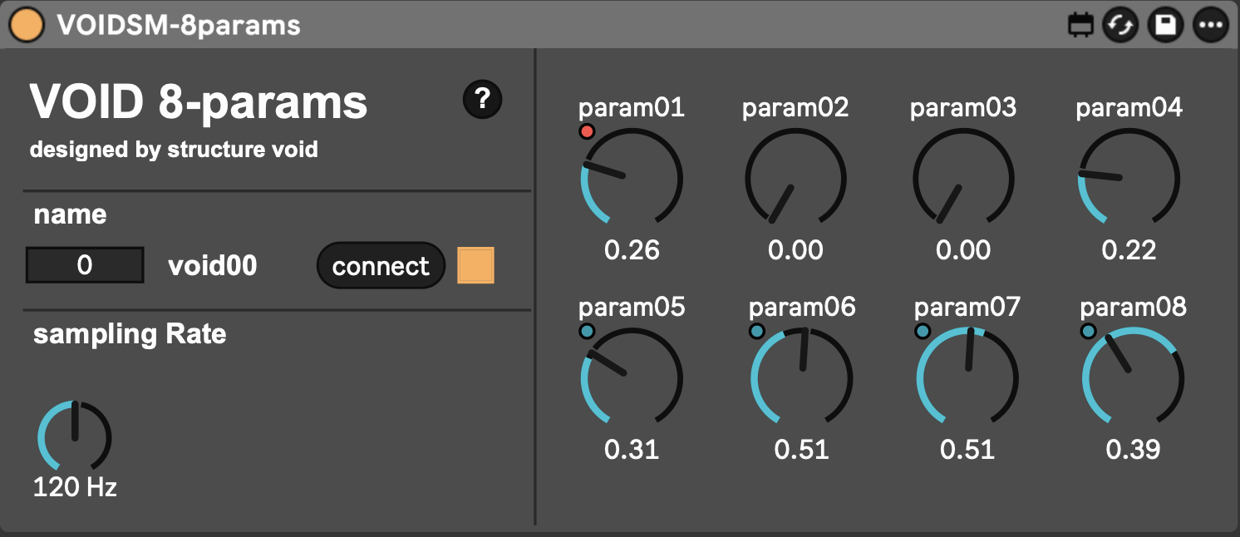Toggle the red indicator above param01
Viewport: 1240px width, 537px height.
[x=585, y=130]
